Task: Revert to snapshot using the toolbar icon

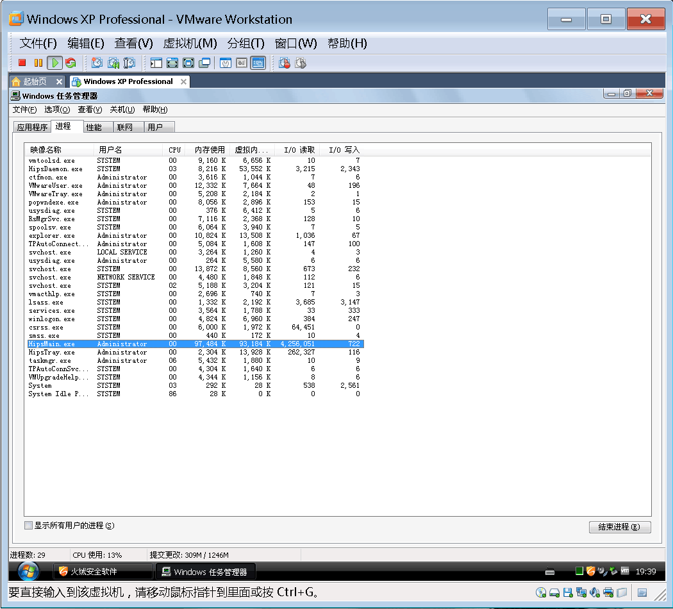Action: (113, 63)
